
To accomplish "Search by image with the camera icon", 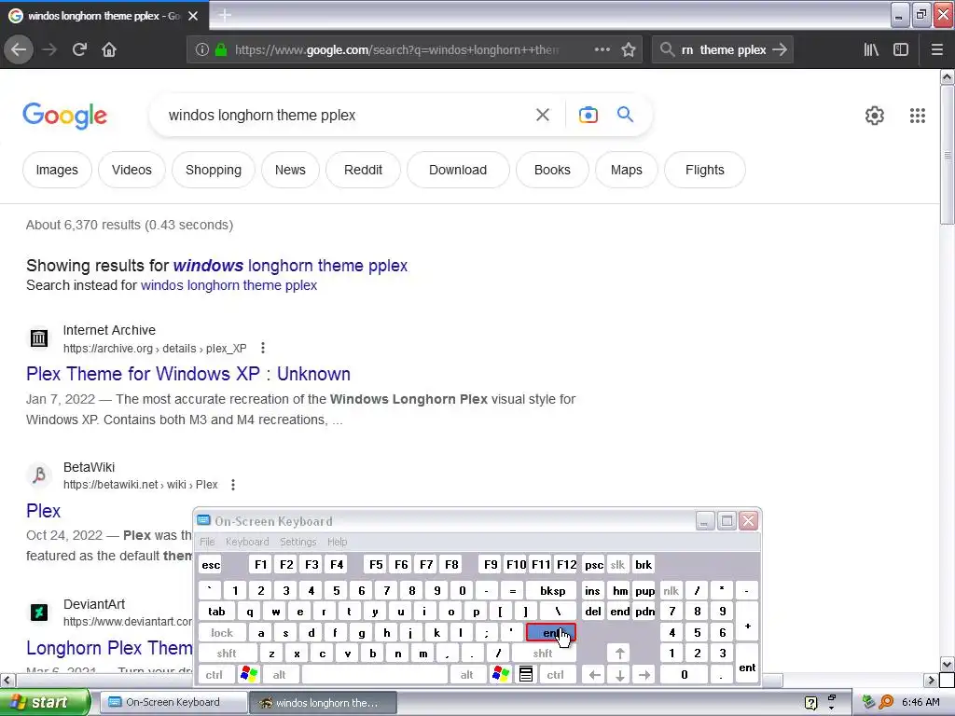I will [588, 115].
